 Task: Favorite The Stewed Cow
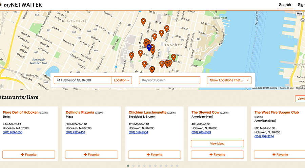click(217, 154)
